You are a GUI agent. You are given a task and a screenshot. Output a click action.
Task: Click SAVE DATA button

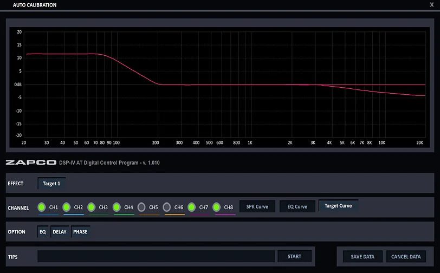(363, 257)
